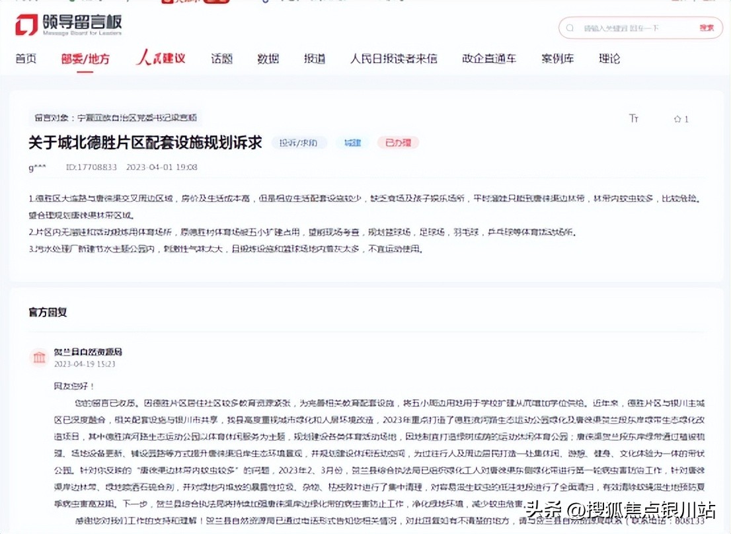Toggle the Tr font size control
The image size is (731, 534).
(x=634, y=119)
